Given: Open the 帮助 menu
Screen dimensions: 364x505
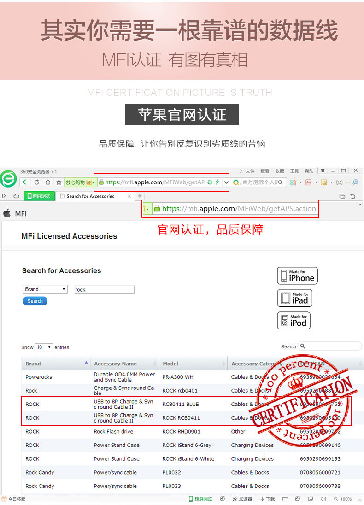Looking at the screenshot, I should tap(309, 171).
